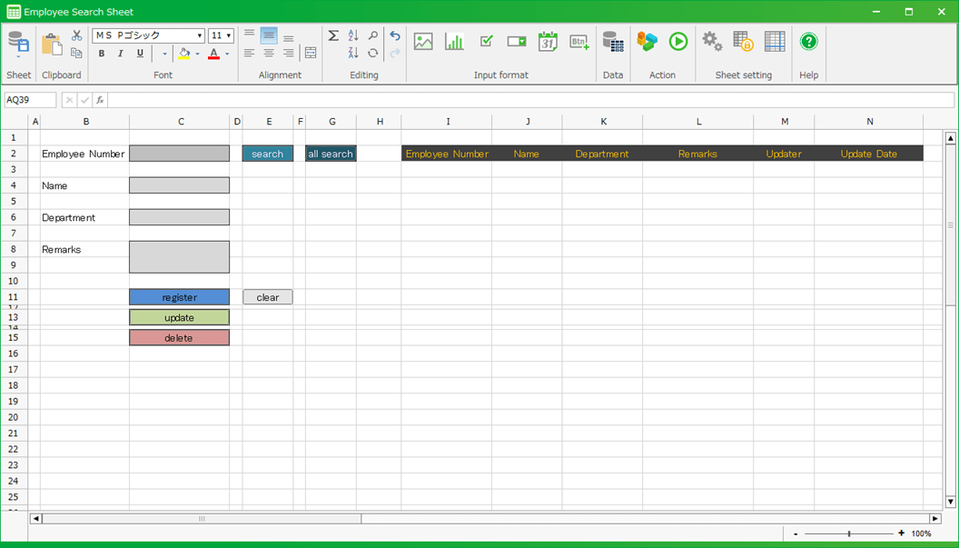Click the magnifier find icon
The image size is (959, 548).
coord(372,35)
